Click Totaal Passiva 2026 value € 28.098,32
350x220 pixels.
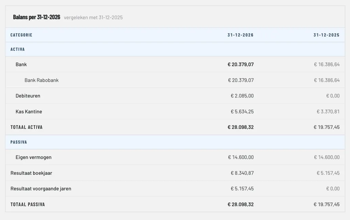(x=241, y=204)
